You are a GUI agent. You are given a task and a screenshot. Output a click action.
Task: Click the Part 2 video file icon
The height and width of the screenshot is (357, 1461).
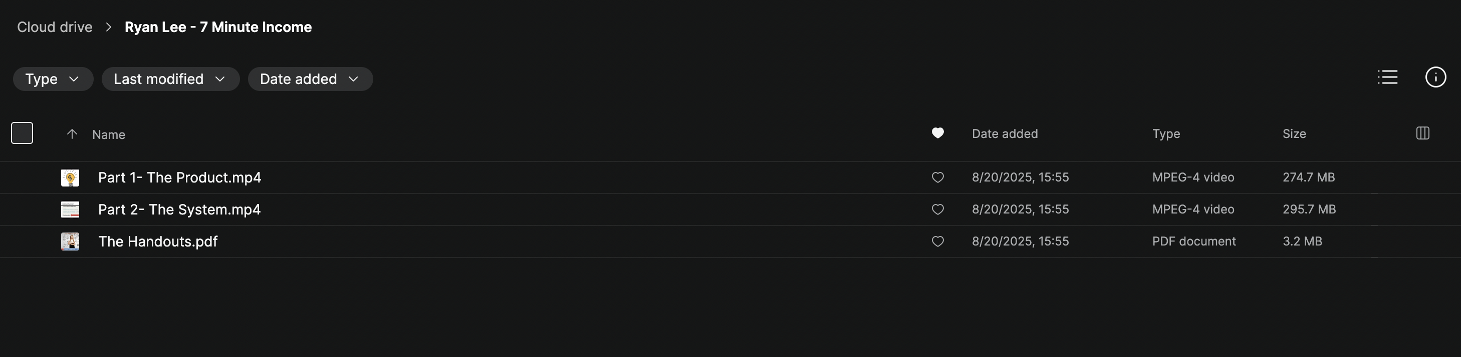70,209
